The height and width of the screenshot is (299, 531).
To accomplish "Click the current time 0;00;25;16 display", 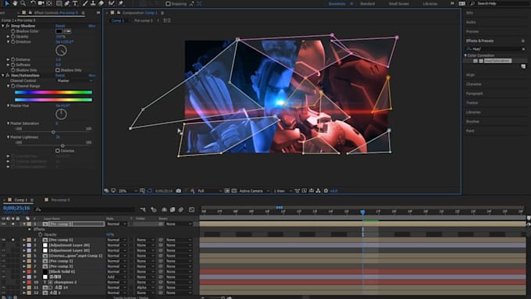I will 16,208.
